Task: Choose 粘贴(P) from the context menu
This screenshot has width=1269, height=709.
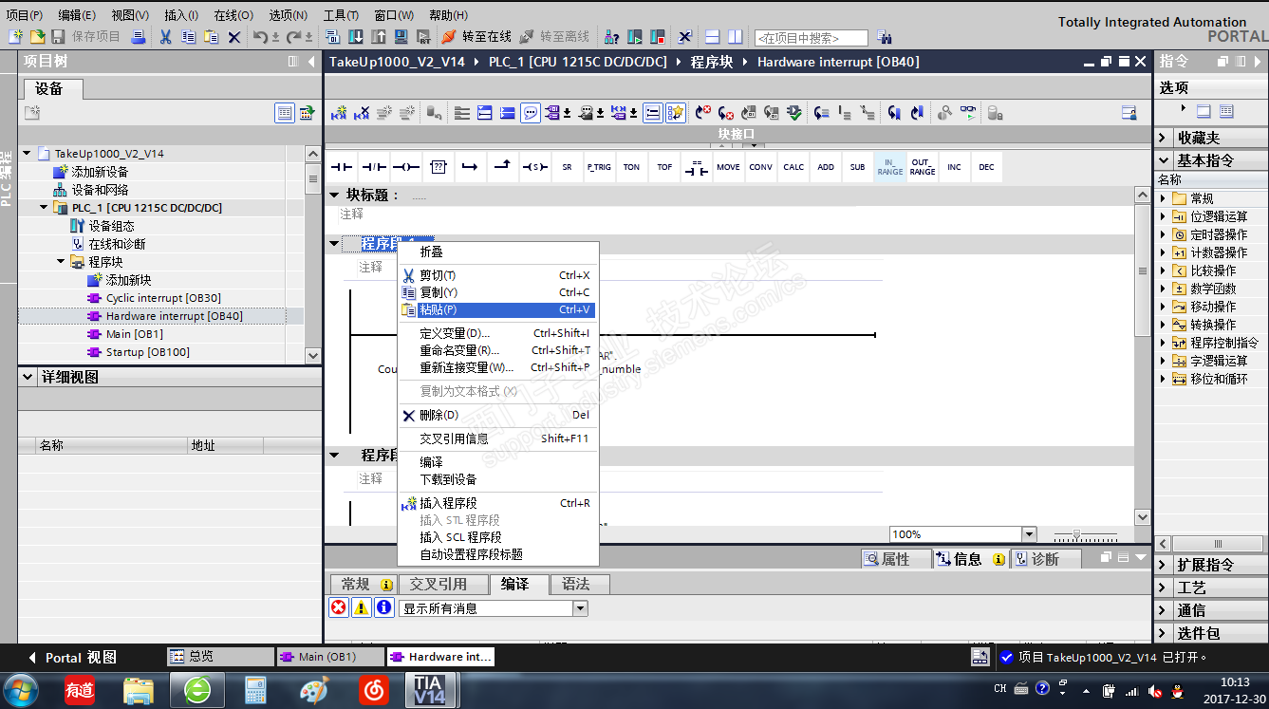Action: tap(497, 309)
